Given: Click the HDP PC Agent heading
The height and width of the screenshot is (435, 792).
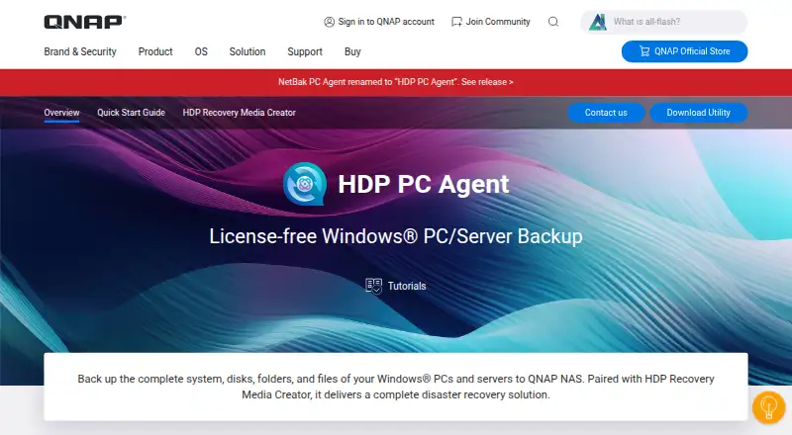Looking at the screenshot, I should tap(424, 184).
